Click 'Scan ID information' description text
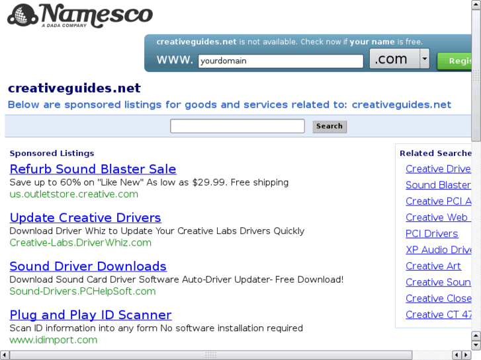The height and width of the screenshot is (360, 481). pyautogui.click(x=156, y=328)
